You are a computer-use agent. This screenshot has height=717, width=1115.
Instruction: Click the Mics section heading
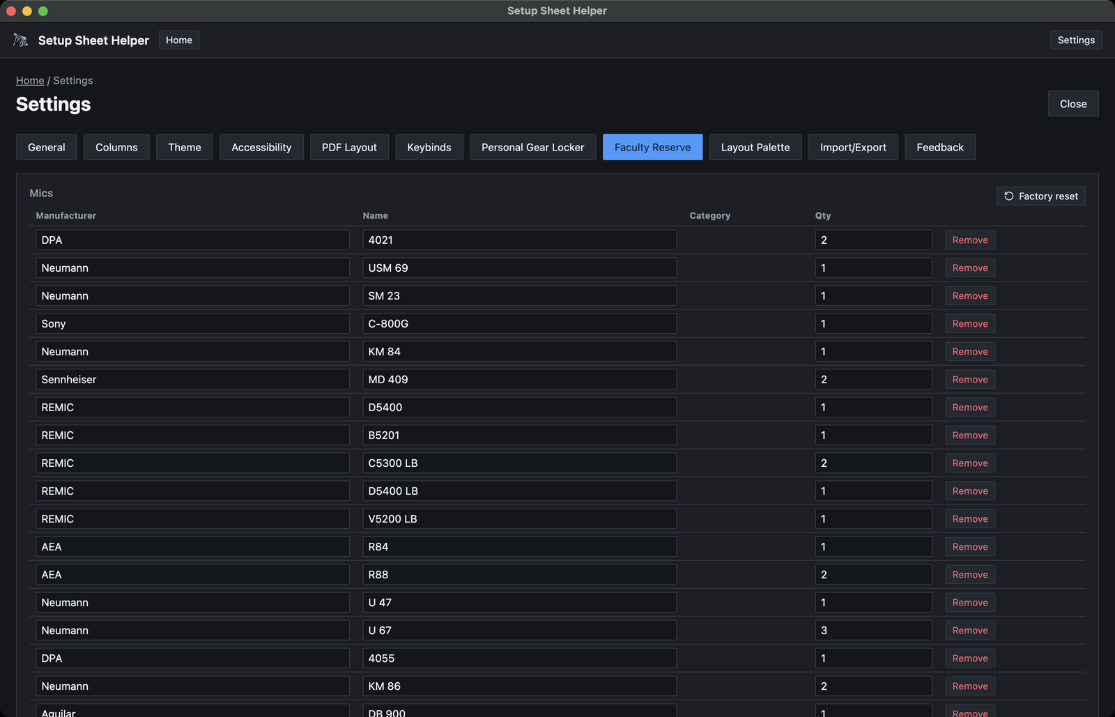[41, 193]
